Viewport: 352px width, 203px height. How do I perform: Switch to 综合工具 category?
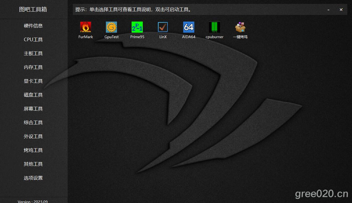[33, 123]
